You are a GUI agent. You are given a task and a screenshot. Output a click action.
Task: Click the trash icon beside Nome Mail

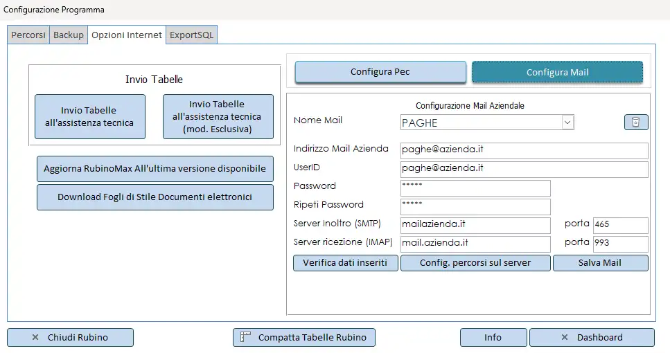635,123
